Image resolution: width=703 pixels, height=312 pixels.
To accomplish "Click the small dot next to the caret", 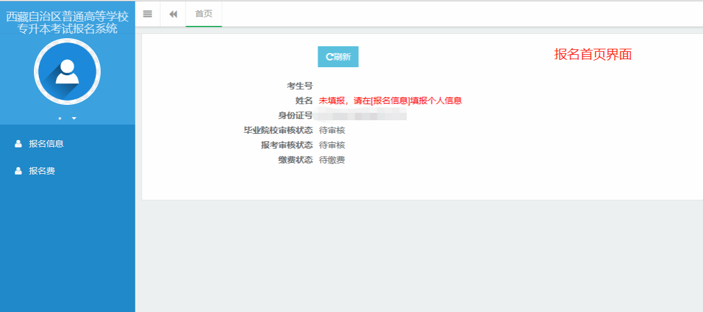I will [x=60, y=118].
